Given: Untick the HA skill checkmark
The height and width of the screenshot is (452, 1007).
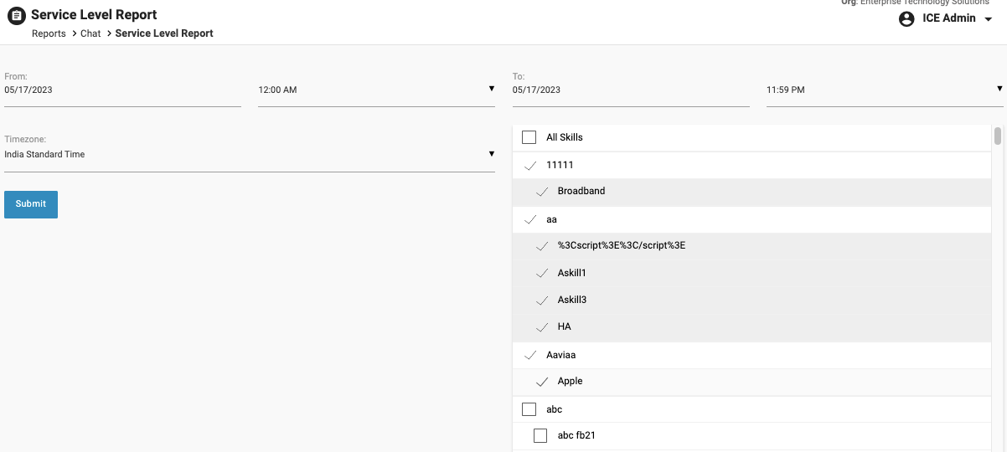Looking at the screenshot, I should (541, 327).
